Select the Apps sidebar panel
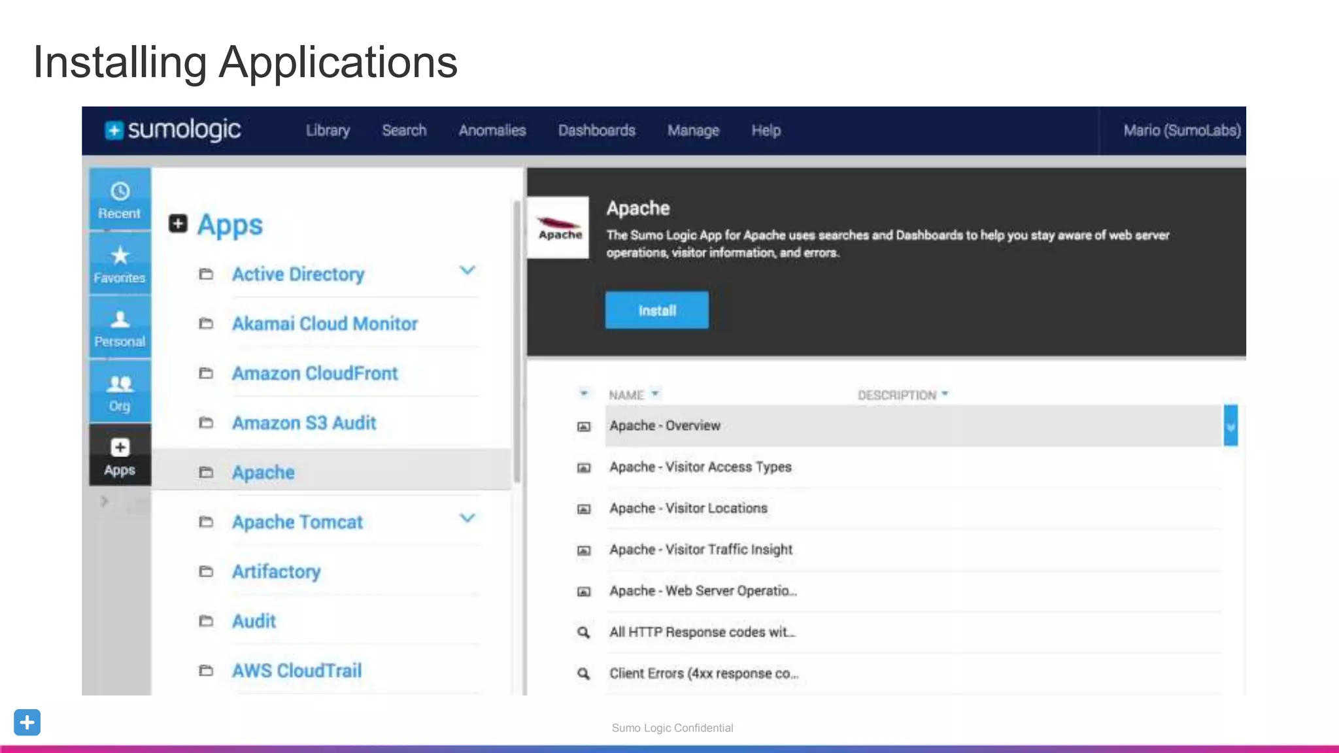This screenshot has height=753, width=1339. tap(120, 455)
